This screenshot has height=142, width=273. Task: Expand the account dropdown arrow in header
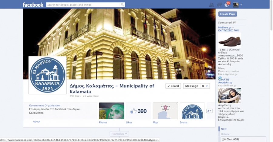(241, 5)
